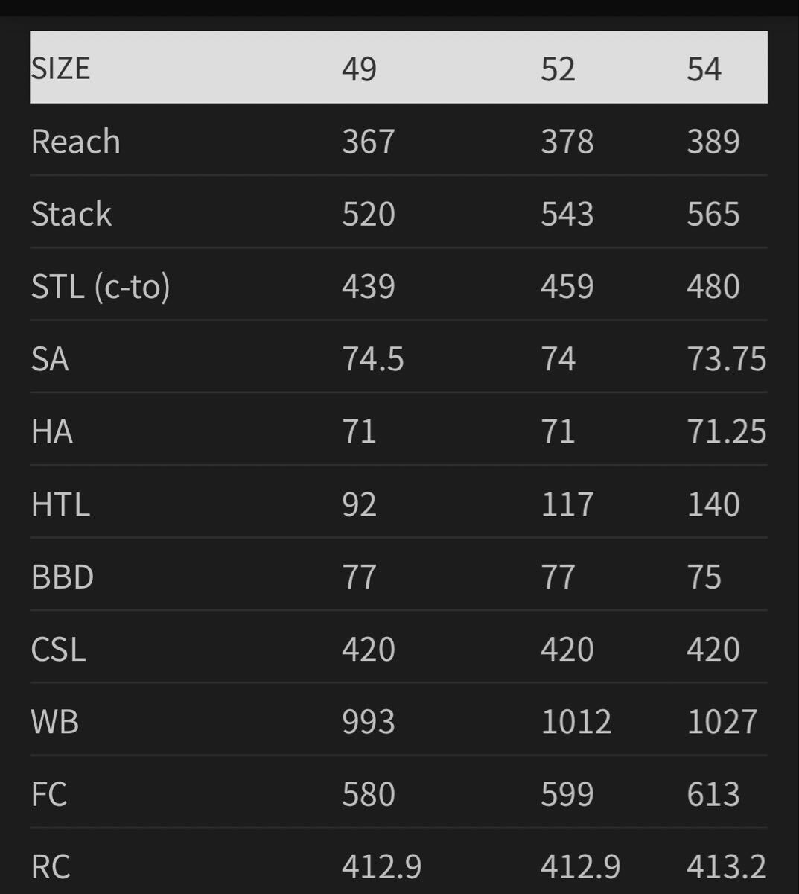The image size is (799, 894).
Task: Click the RC row label
Action: pos(51,866)
